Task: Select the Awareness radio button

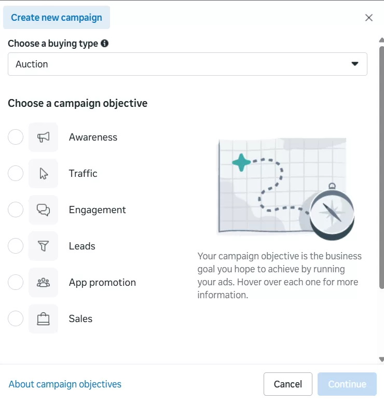Action: [16, 137]
